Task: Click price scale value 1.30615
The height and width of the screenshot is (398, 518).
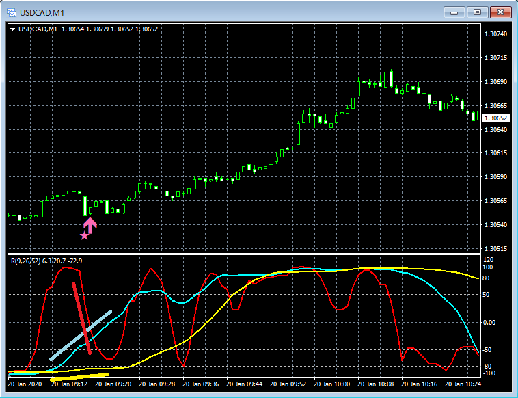Action: click(x=495, y=152)
